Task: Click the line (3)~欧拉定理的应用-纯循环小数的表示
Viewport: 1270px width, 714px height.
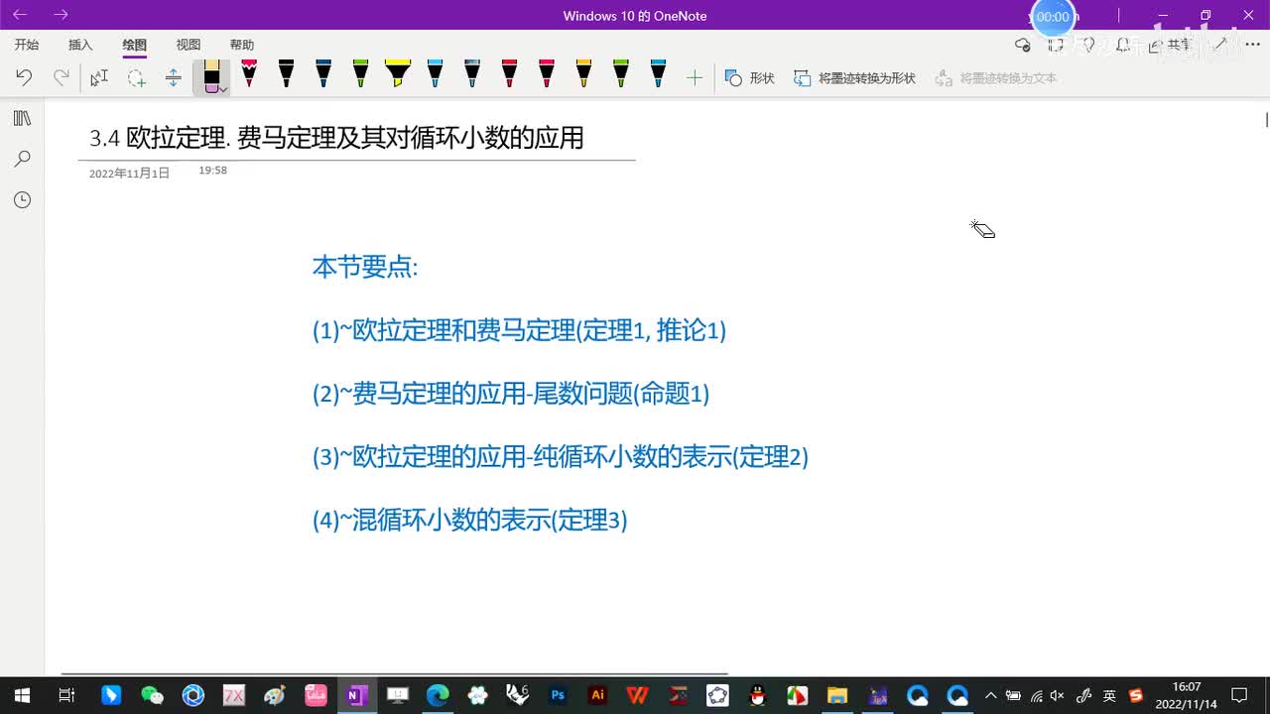Action: pos(561,457)
